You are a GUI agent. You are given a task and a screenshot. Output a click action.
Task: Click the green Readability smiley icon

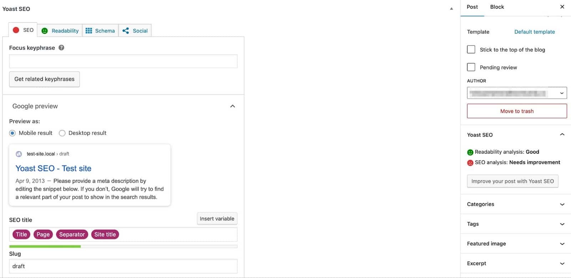[45, 31]
